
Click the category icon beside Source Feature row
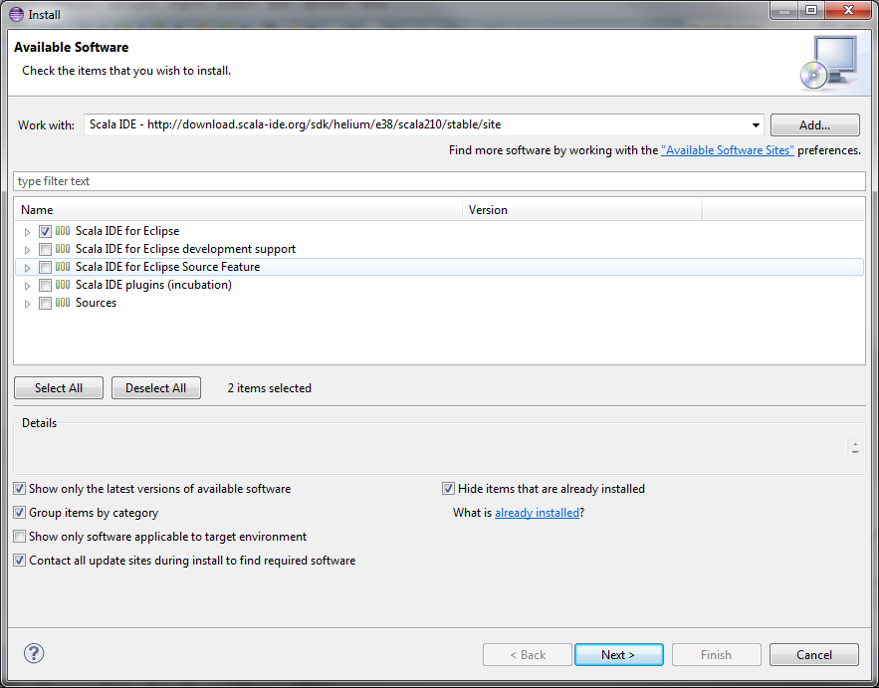63,267
